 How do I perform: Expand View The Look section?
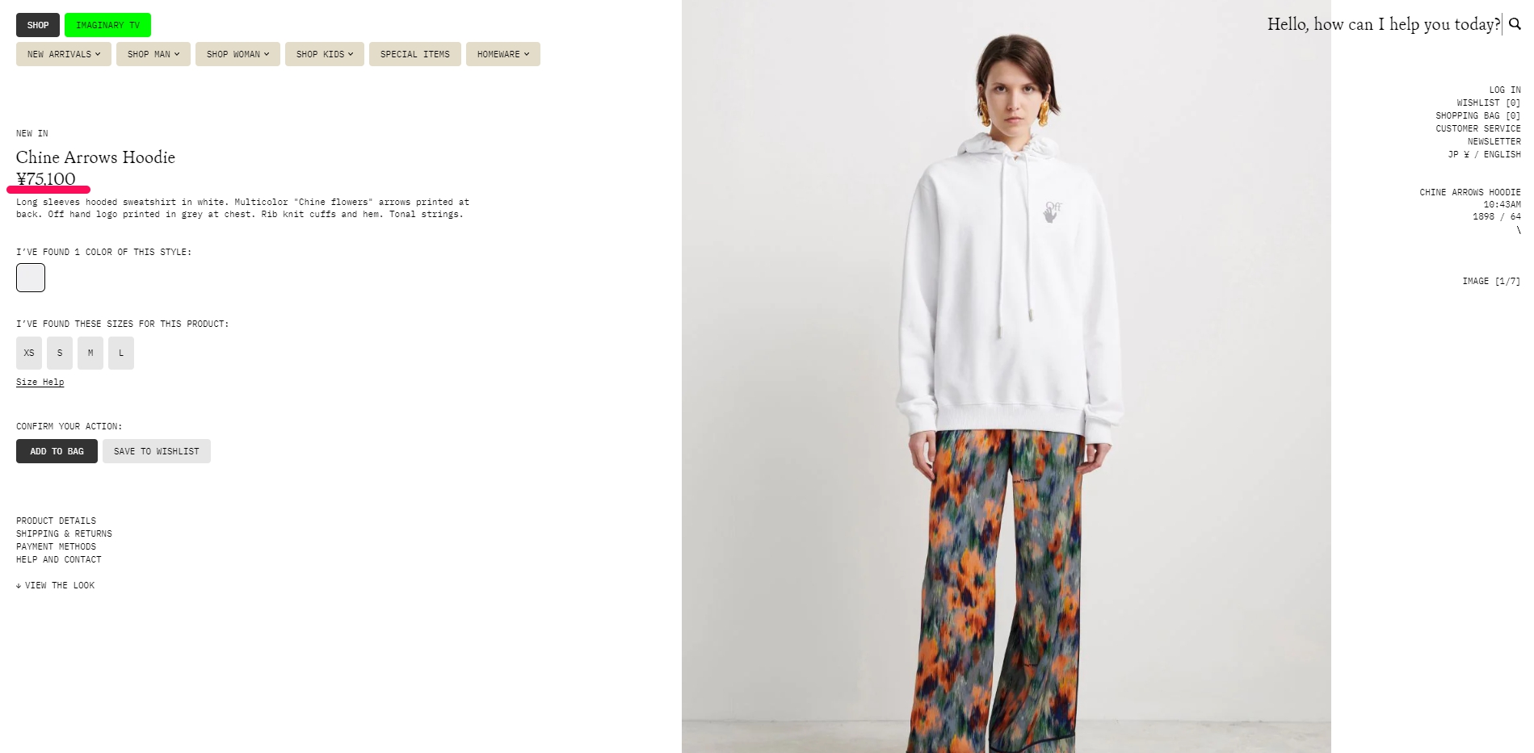(55, 585)
